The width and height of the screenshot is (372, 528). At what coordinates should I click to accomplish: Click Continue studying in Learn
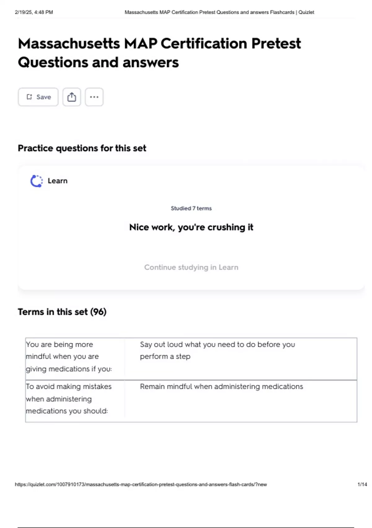[x=191, y=267]
